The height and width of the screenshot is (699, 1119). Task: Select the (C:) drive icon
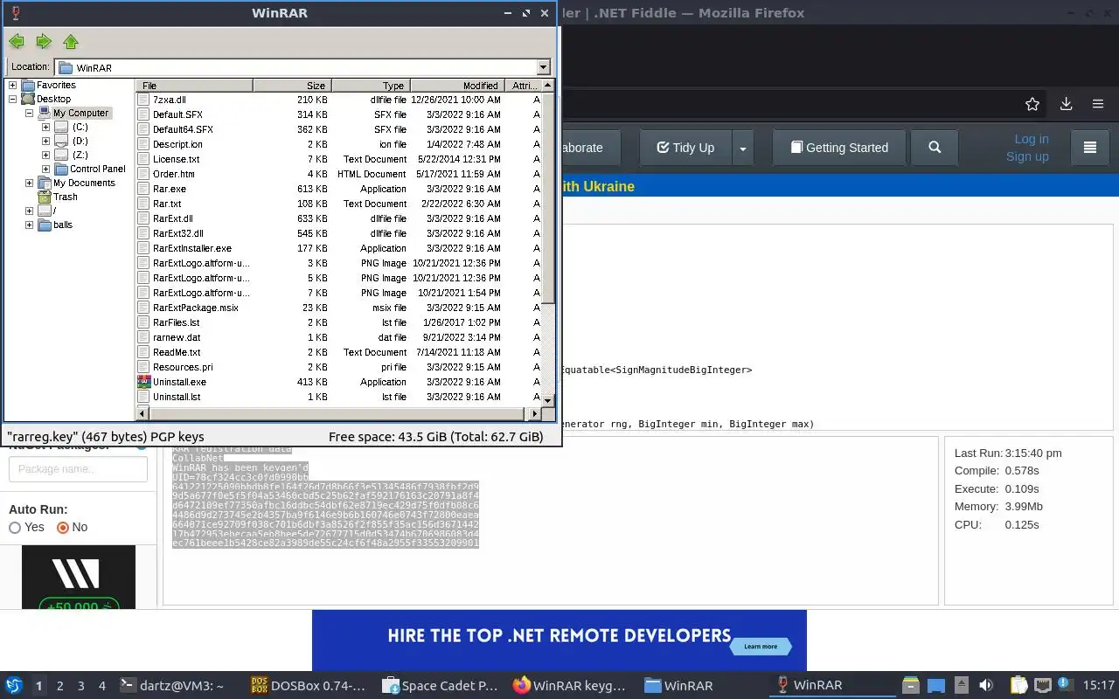[60, 128]
